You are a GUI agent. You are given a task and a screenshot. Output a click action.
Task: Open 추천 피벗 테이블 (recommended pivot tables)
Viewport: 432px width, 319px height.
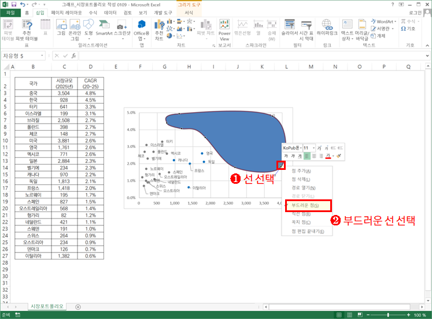coord(27,30)
